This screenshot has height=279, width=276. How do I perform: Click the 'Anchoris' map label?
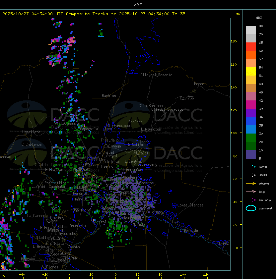78,226
